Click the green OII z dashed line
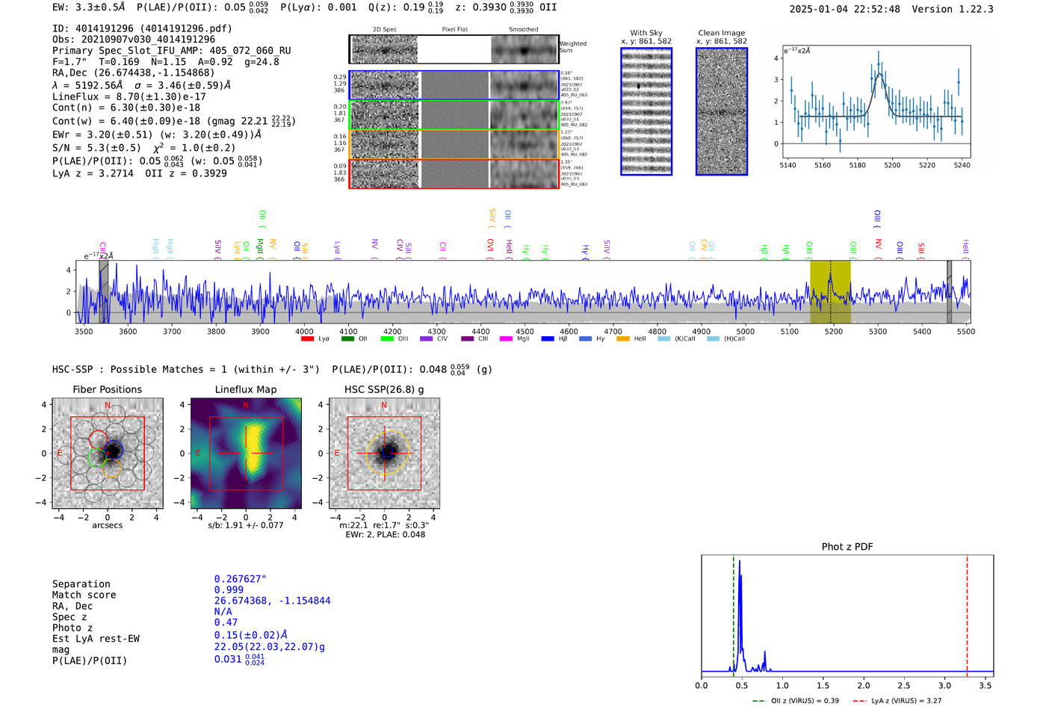Screen dimensions: 1046x712 (x=734, y=613)
